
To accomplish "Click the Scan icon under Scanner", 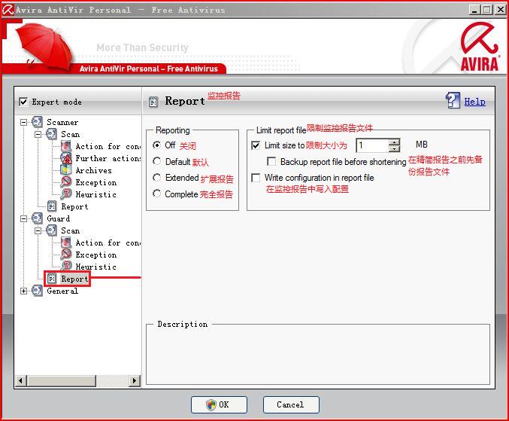I will pyautogui.click(x=51, y=134).
